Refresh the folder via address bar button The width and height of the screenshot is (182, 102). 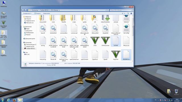[x=108, y=10]
